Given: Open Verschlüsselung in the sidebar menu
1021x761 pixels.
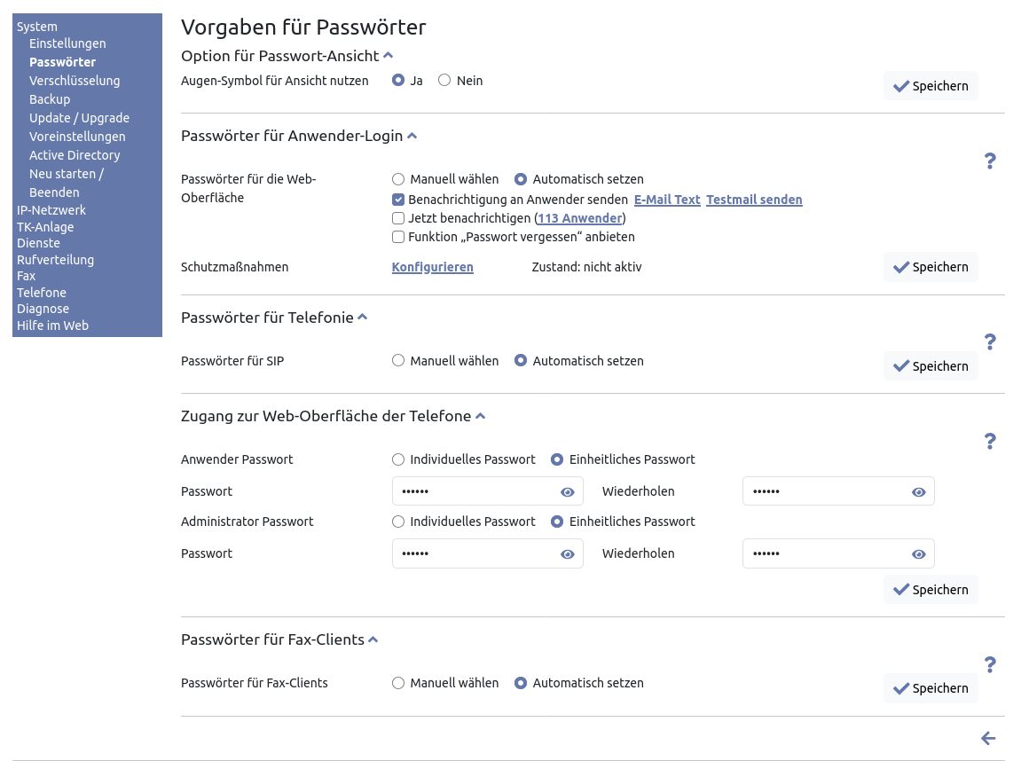Looking at the screenshot, I should coord(75,81).
